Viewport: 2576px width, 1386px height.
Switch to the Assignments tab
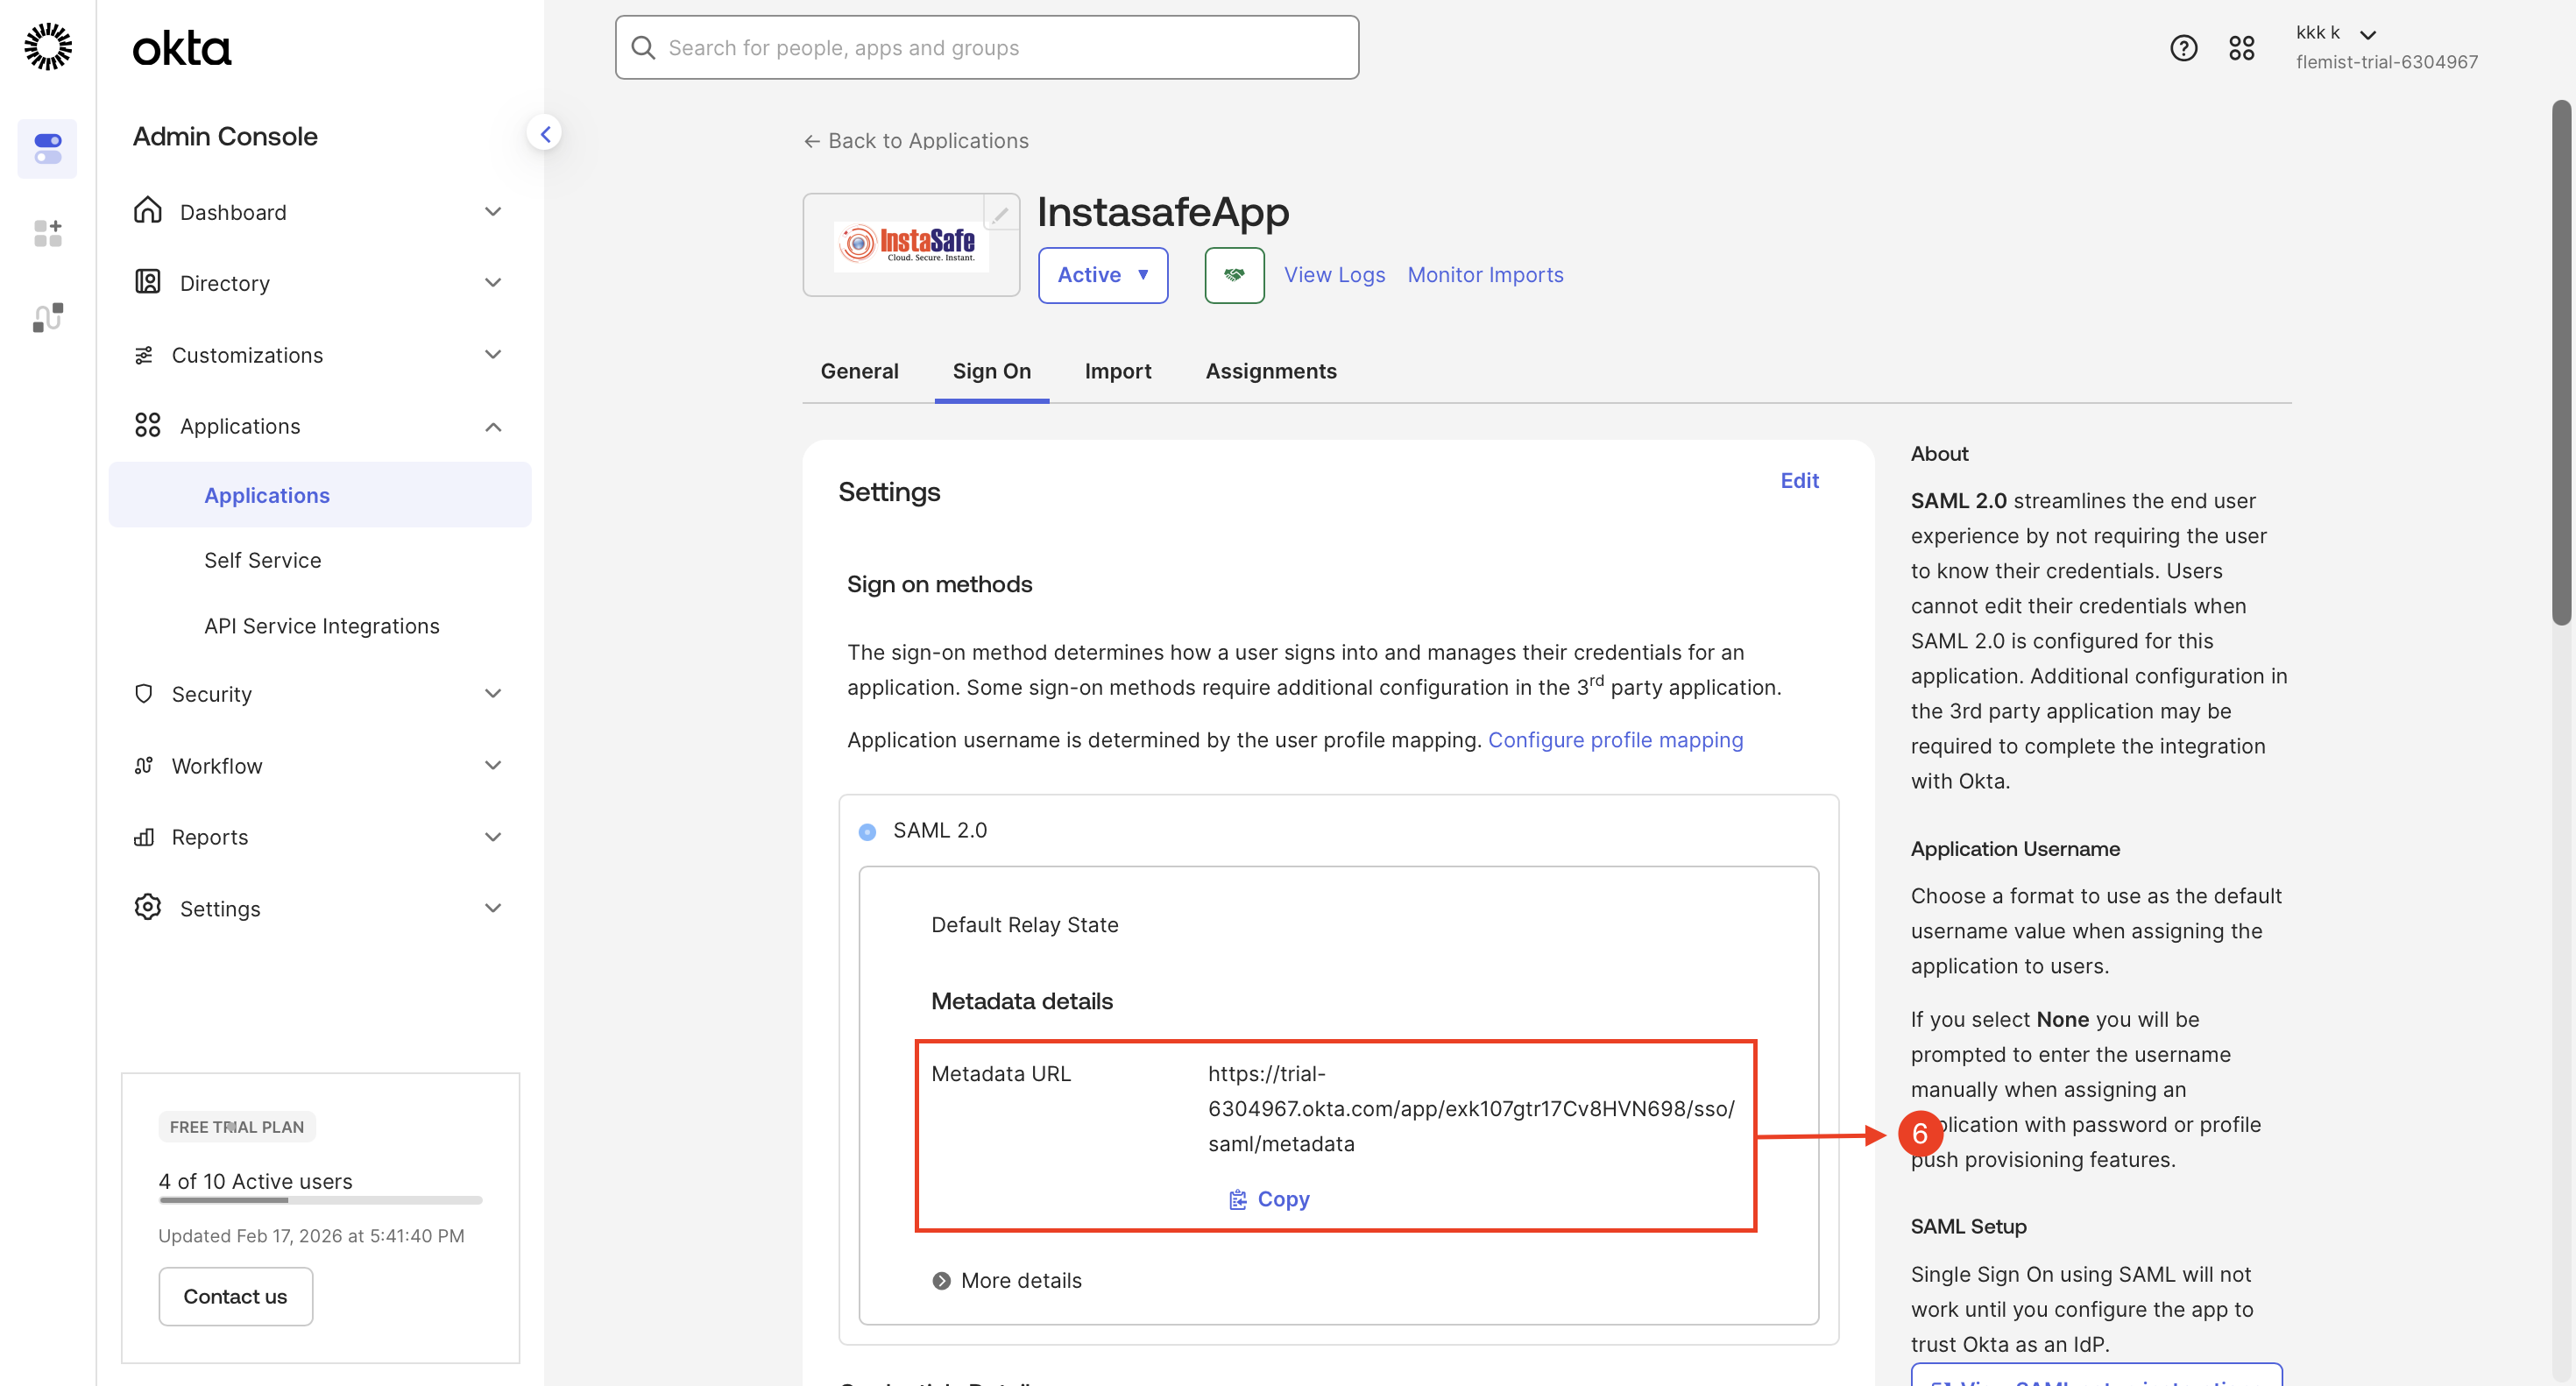[1270, 371]
